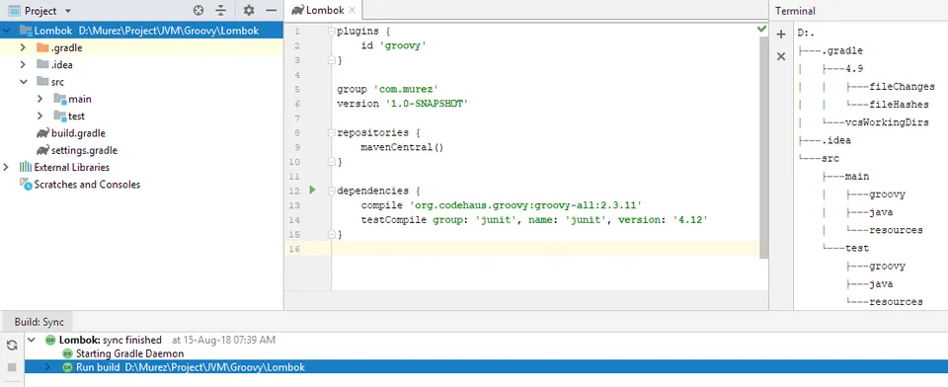The image size is (948, 387).
Task: Click the Run build success icon
Action: coord(67,367)
